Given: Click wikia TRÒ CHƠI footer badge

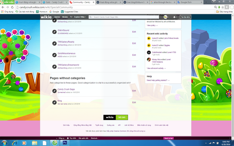Looking at the screenshot, I should point(116,118).
